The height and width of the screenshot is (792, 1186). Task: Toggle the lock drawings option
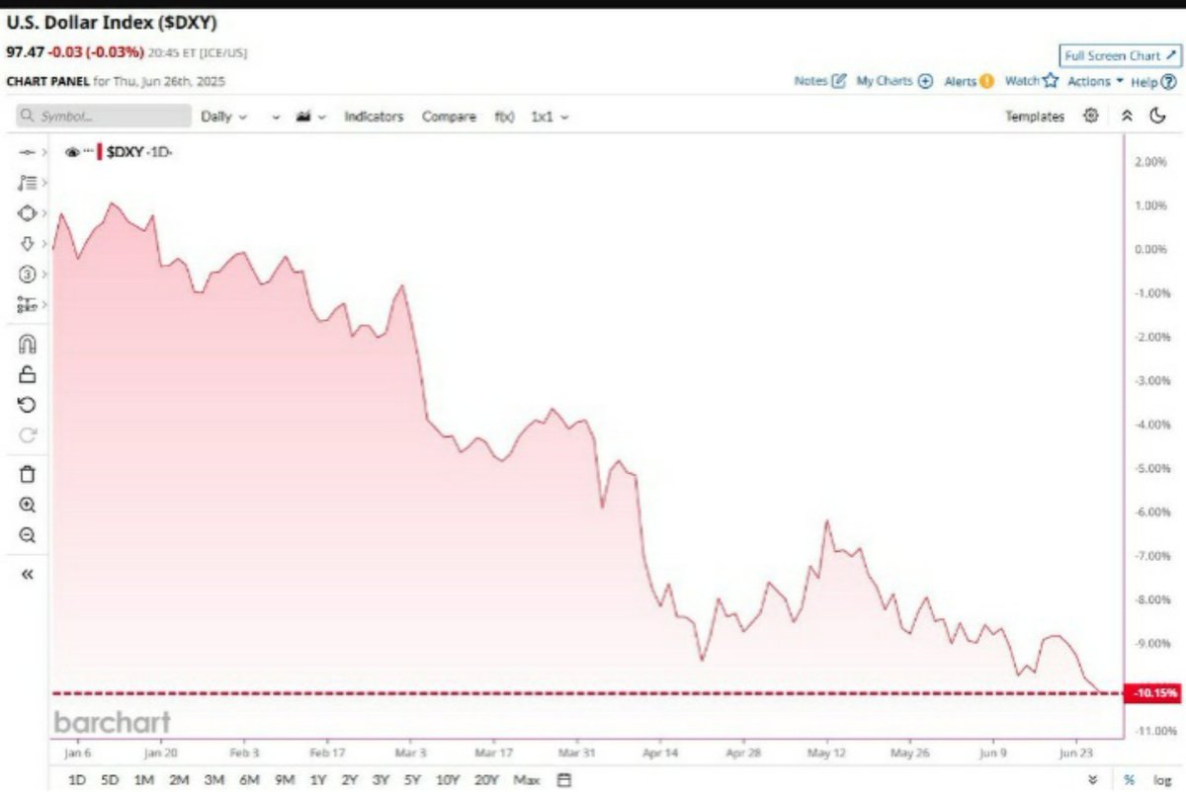[28, 374]
